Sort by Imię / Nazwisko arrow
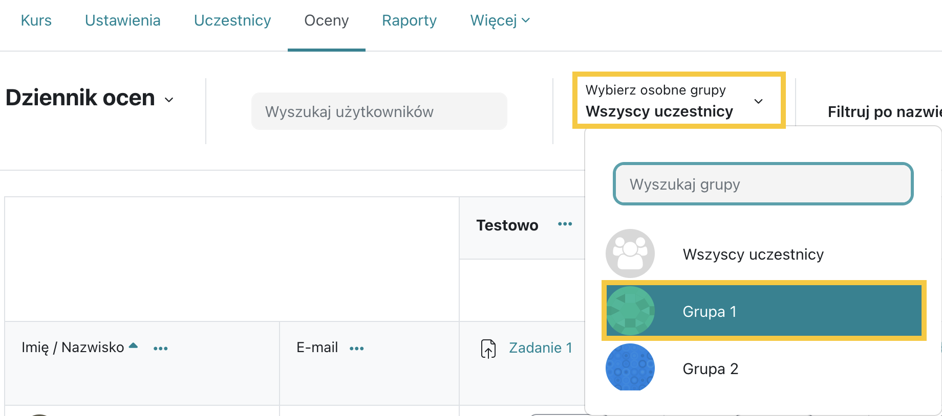Screen dimensions: 942x416 point(133,345)
